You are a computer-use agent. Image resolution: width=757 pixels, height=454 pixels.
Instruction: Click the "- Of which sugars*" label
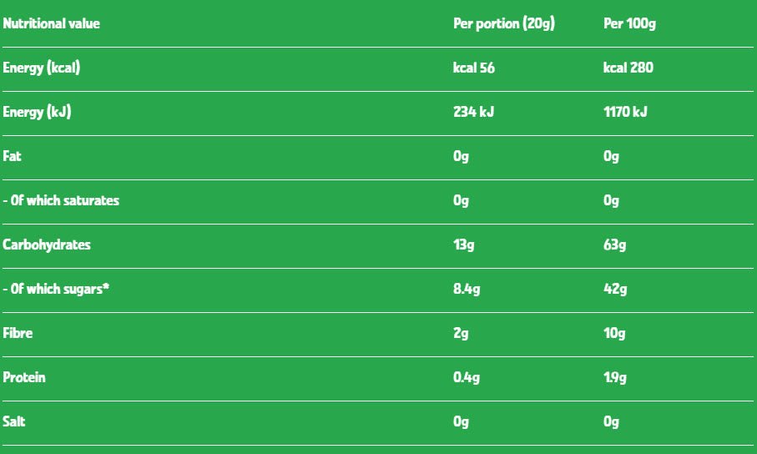[x=58, y=289]
